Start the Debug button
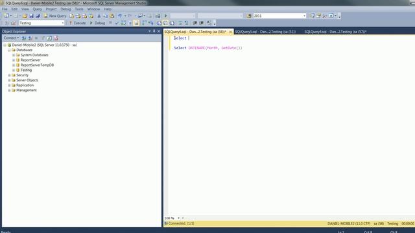The width and height of the screenshot is (415, 233). (x=97, y=23)
